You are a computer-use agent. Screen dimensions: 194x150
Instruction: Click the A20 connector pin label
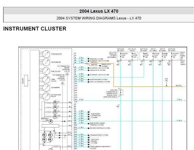(x=76, y=99)
